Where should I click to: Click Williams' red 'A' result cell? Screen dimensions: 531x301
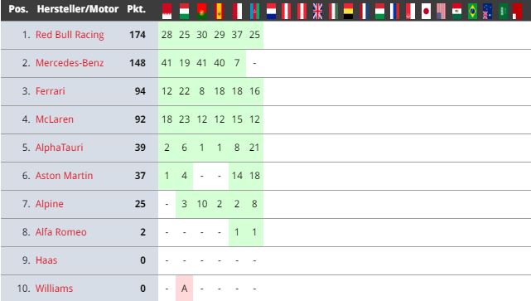point(184,288)
